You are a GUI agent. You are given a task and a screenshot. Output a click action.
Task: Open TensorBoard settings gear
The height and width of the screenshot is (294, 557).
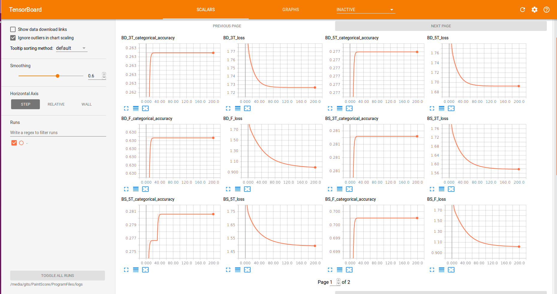tap(535, 10)
